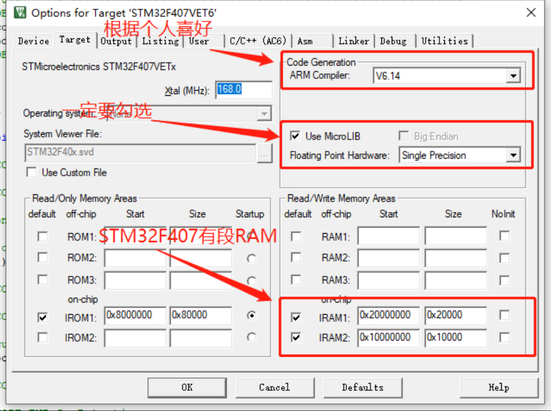The width and height of the screenshot is (551, 411).
Task: Uncheck the IROM1 default checkbox
Action: 43,317
